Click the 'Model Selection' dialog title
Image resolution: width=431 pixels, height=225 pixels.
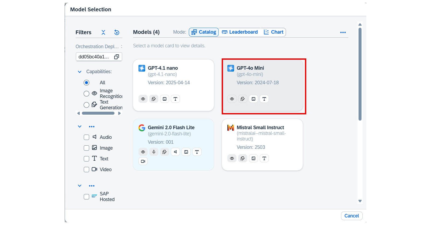click(91, 9)
